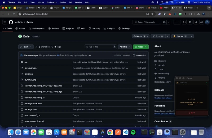The height and width of the screenshot is (138, 212).
Task: Open progression_flow.md file
Action: tap(34, 121)
